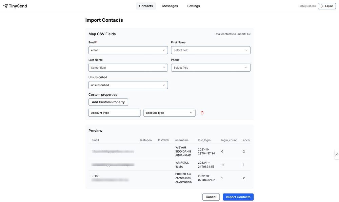Switch to the Messages tab
This screenshot has height=202, width=339.
point(170,6)
